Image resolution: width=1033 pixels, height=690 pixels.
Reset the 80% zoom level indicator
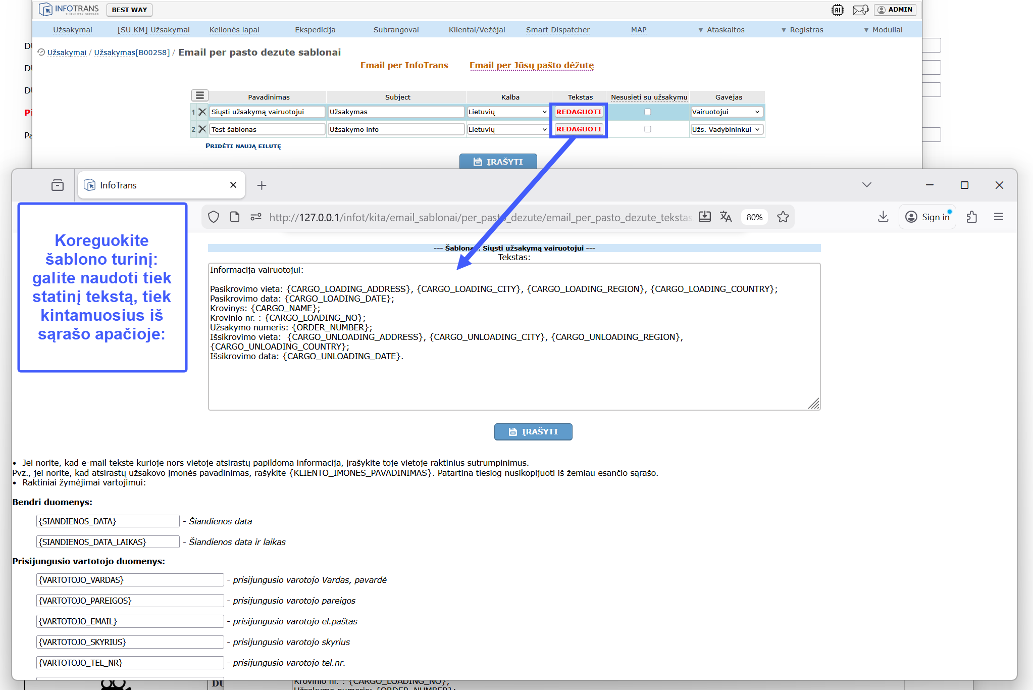click(754, 217)
